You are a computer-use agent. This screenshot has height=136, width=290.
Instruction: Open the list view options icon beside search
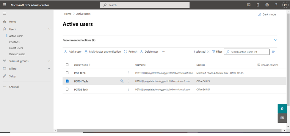273,52
